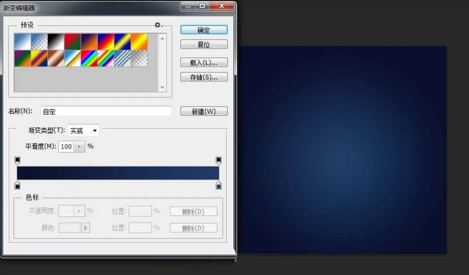Open the presets gear menu

(158, 25)
